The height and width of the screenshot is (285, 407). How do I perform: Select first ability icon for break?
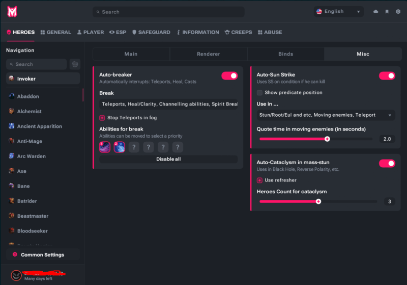pos(105,147)
